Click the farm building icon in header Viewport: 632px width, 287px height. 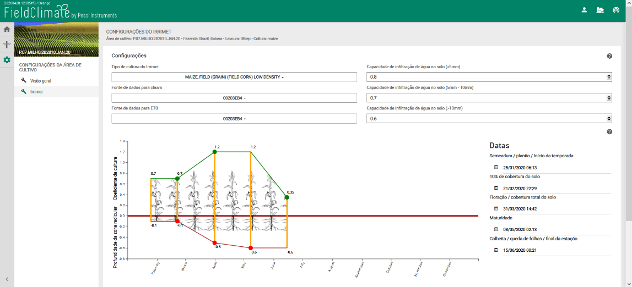coord(600,10)
